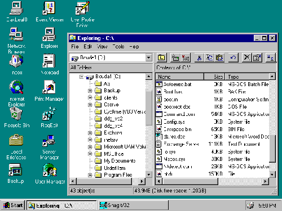Click the Cut scissors toolbar icon

coord(199,58)
